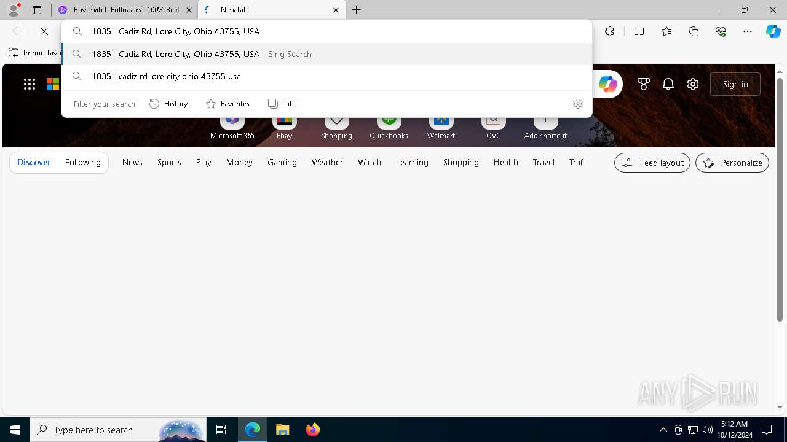Open a new tab with plus button
The image size is (787, 442).
357,10
